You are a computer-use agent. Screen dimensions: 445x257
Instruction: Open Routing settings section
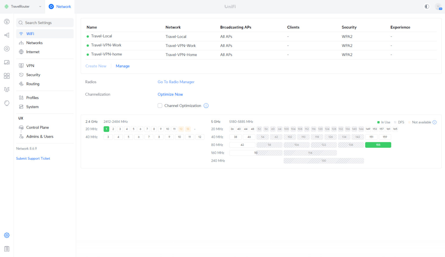coord(45,84)
